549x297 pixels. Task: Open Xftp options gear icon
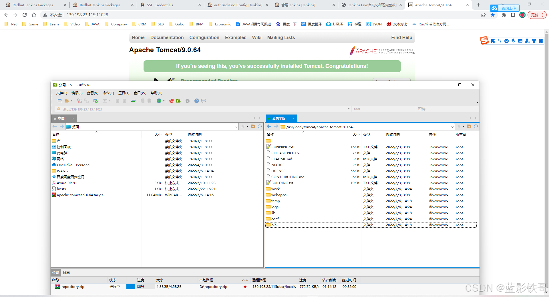pyautogui.click(x=188, y=101)
